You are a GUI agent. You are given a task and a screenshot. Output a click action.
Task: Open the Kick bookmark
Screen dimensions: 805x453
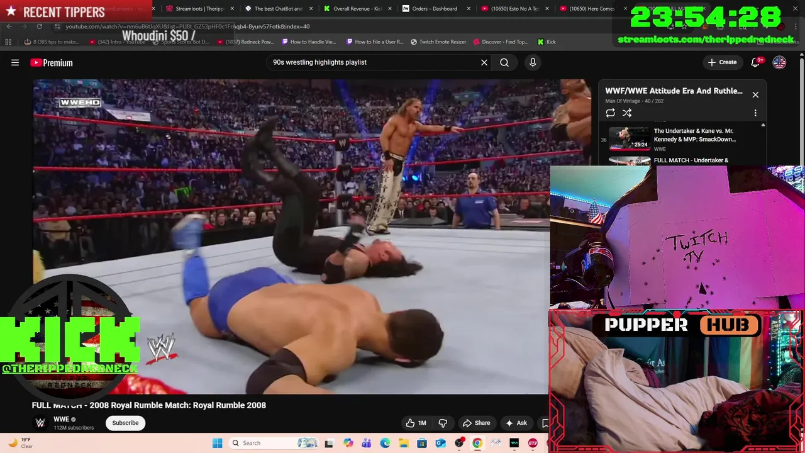point(547,42)
